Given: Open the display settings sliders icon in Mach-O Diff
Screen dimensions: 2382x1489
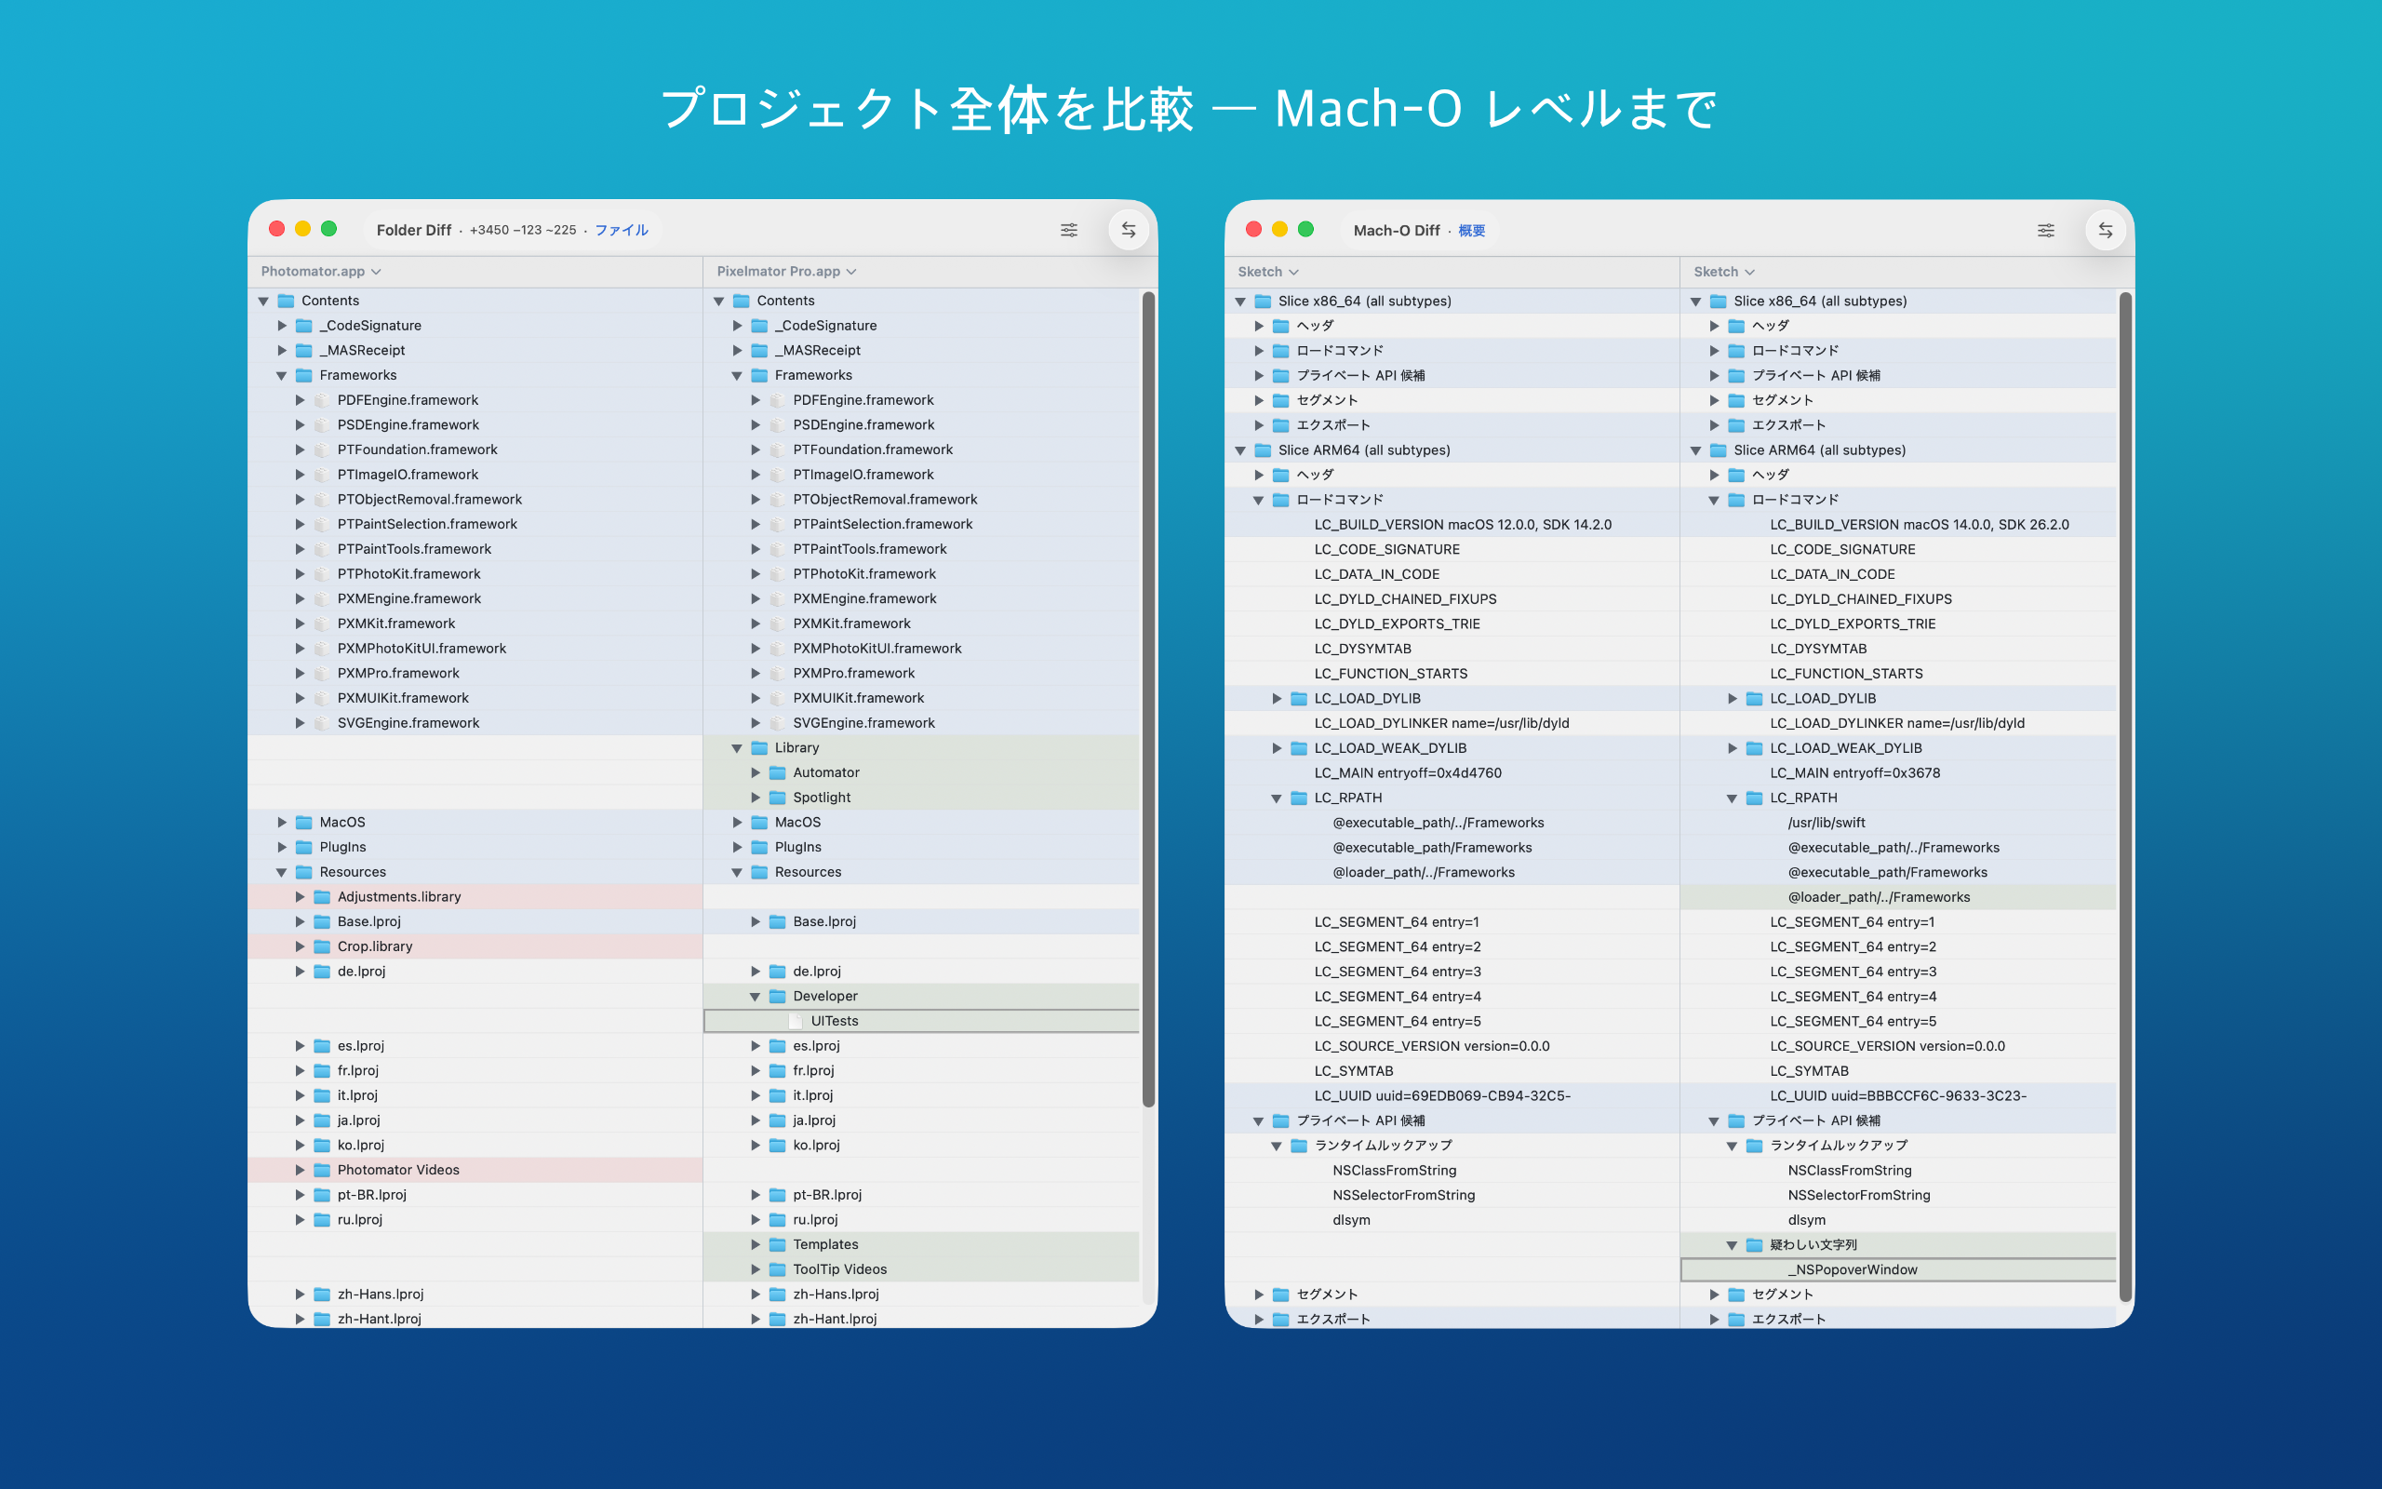Looking at the screenshot, I should tap(2046, 230).
